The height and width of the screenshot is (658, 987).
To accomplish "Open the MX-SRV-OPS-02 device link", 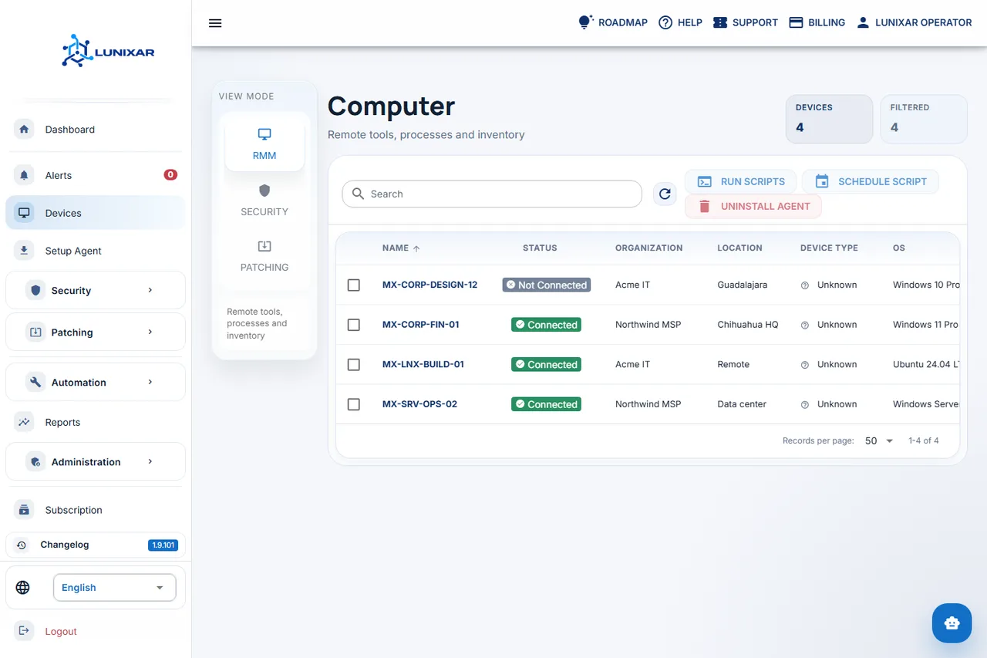I will (x=419, y=404).
